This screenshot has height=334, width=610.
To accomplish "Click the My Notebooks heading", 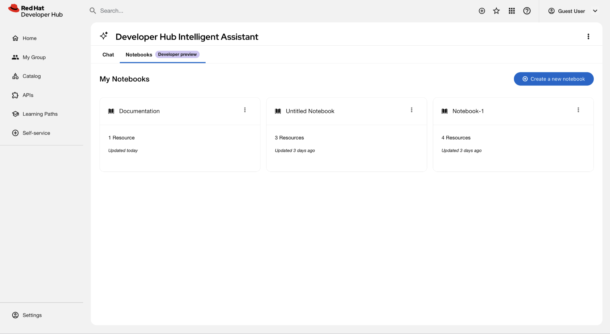I will pos(124,79).
